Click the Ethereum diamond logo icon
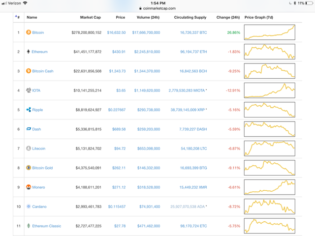This screenshot has width=315, height=236. [29, 52]
